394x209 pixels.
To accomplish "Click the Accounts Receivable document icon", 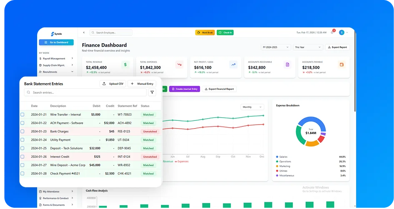I will click(287, 65).
